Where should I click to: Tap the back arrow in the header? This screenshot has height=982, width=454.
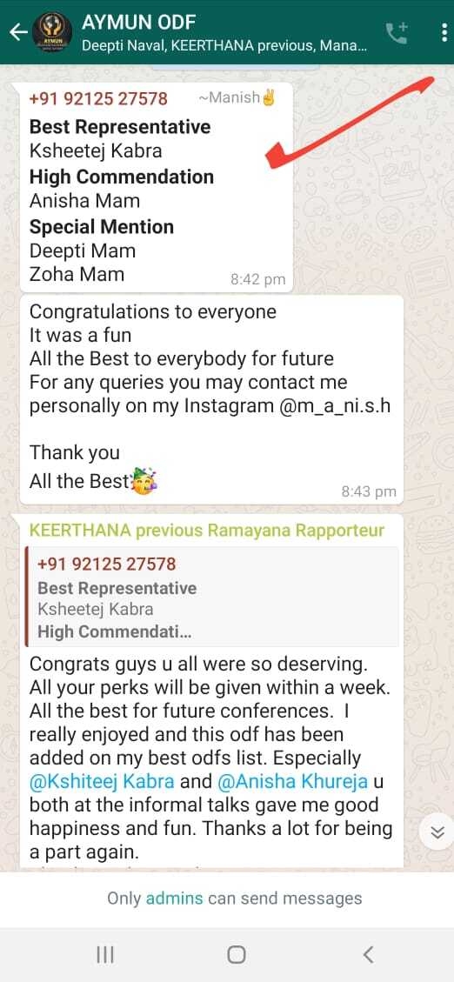tap(18, 32)
